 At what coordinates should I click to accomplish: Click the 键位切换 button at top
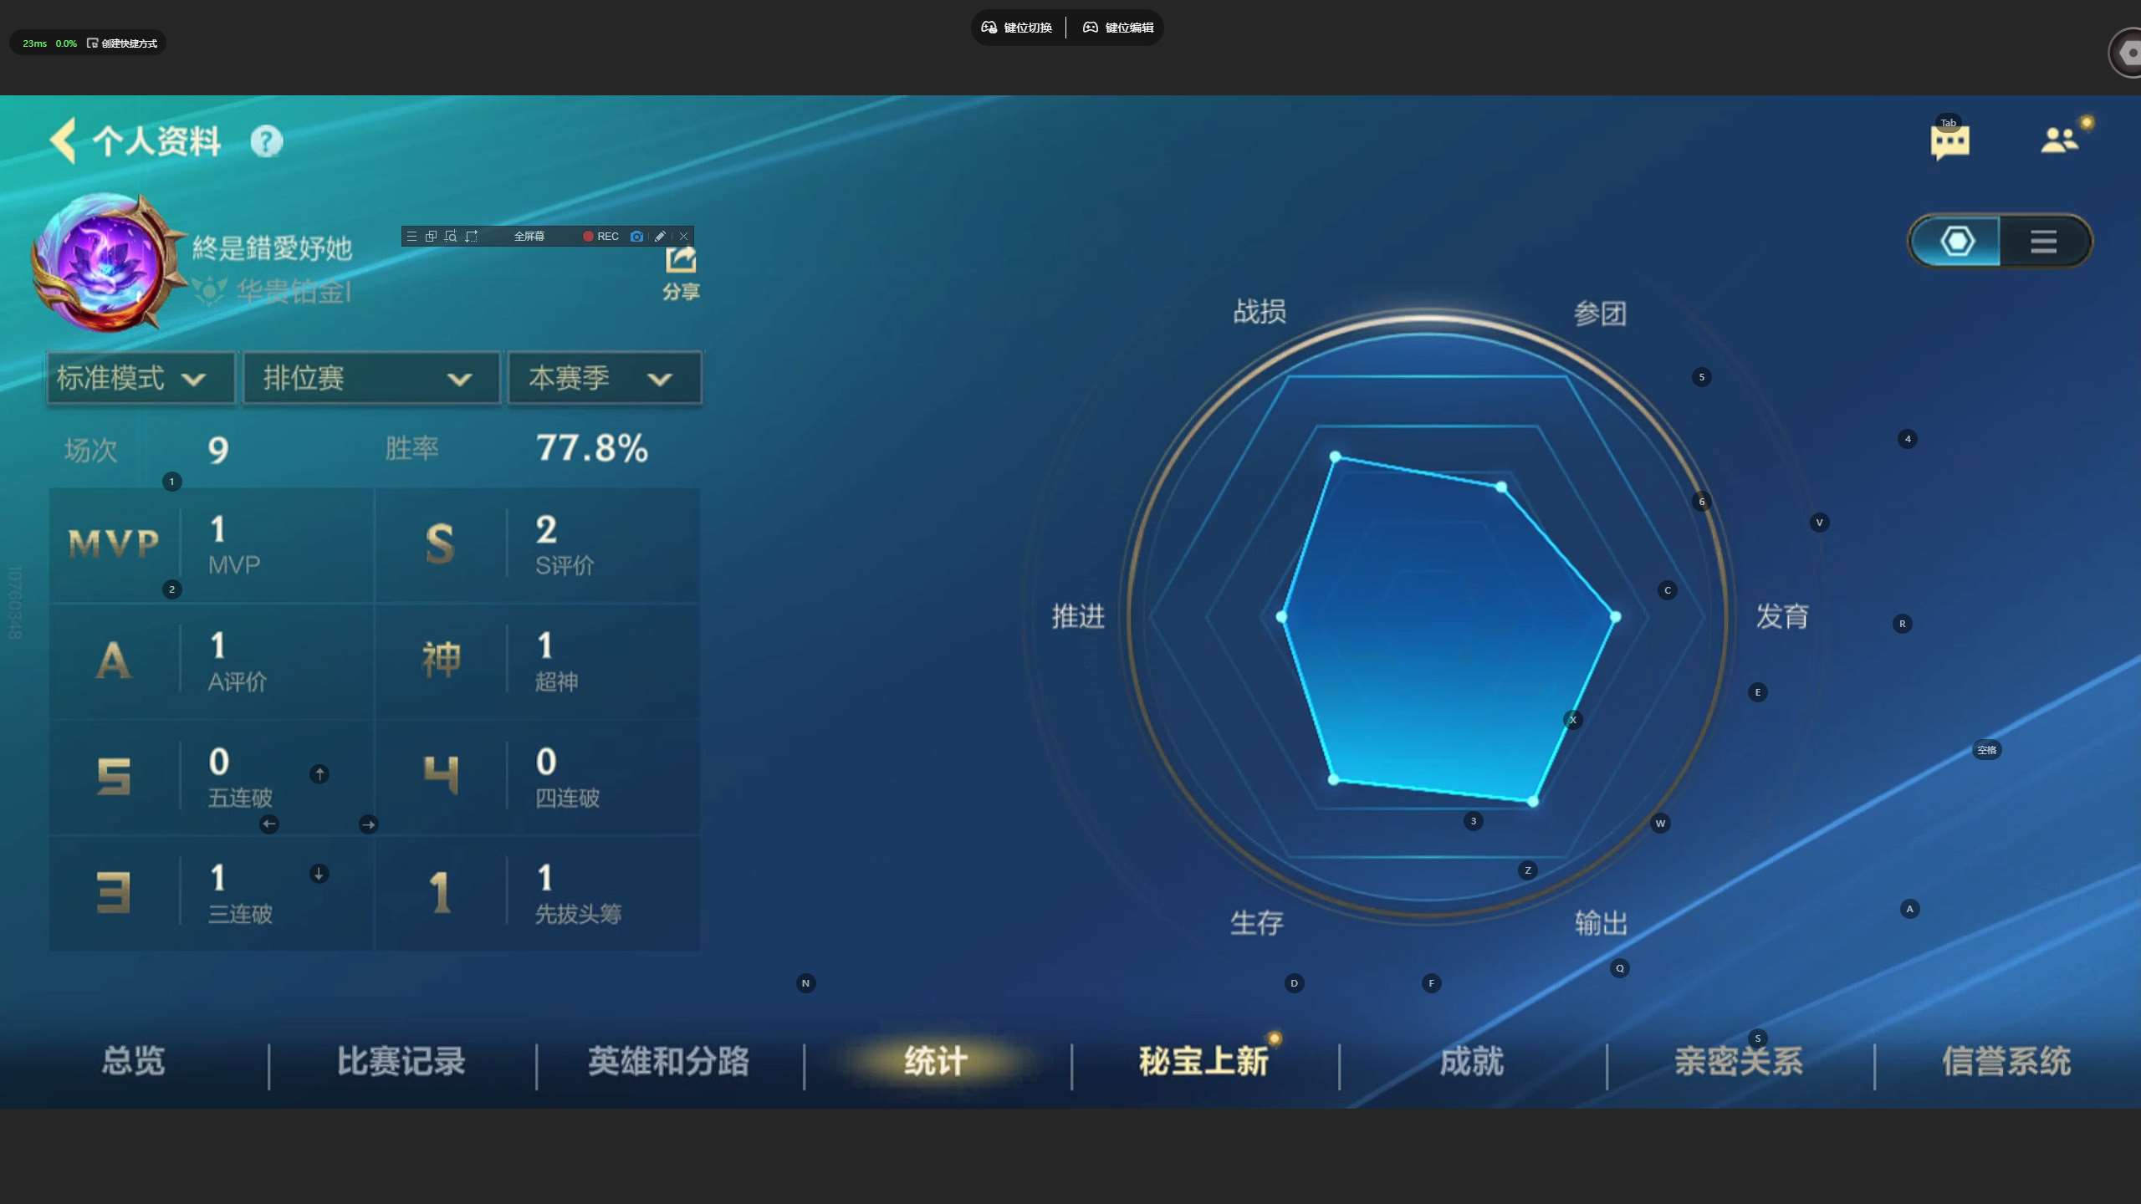click(x=1017, y=28)
